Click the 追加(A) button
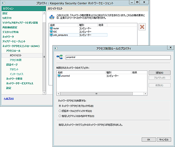Viewport: 175px width, 147px height. tap(160, 73)
